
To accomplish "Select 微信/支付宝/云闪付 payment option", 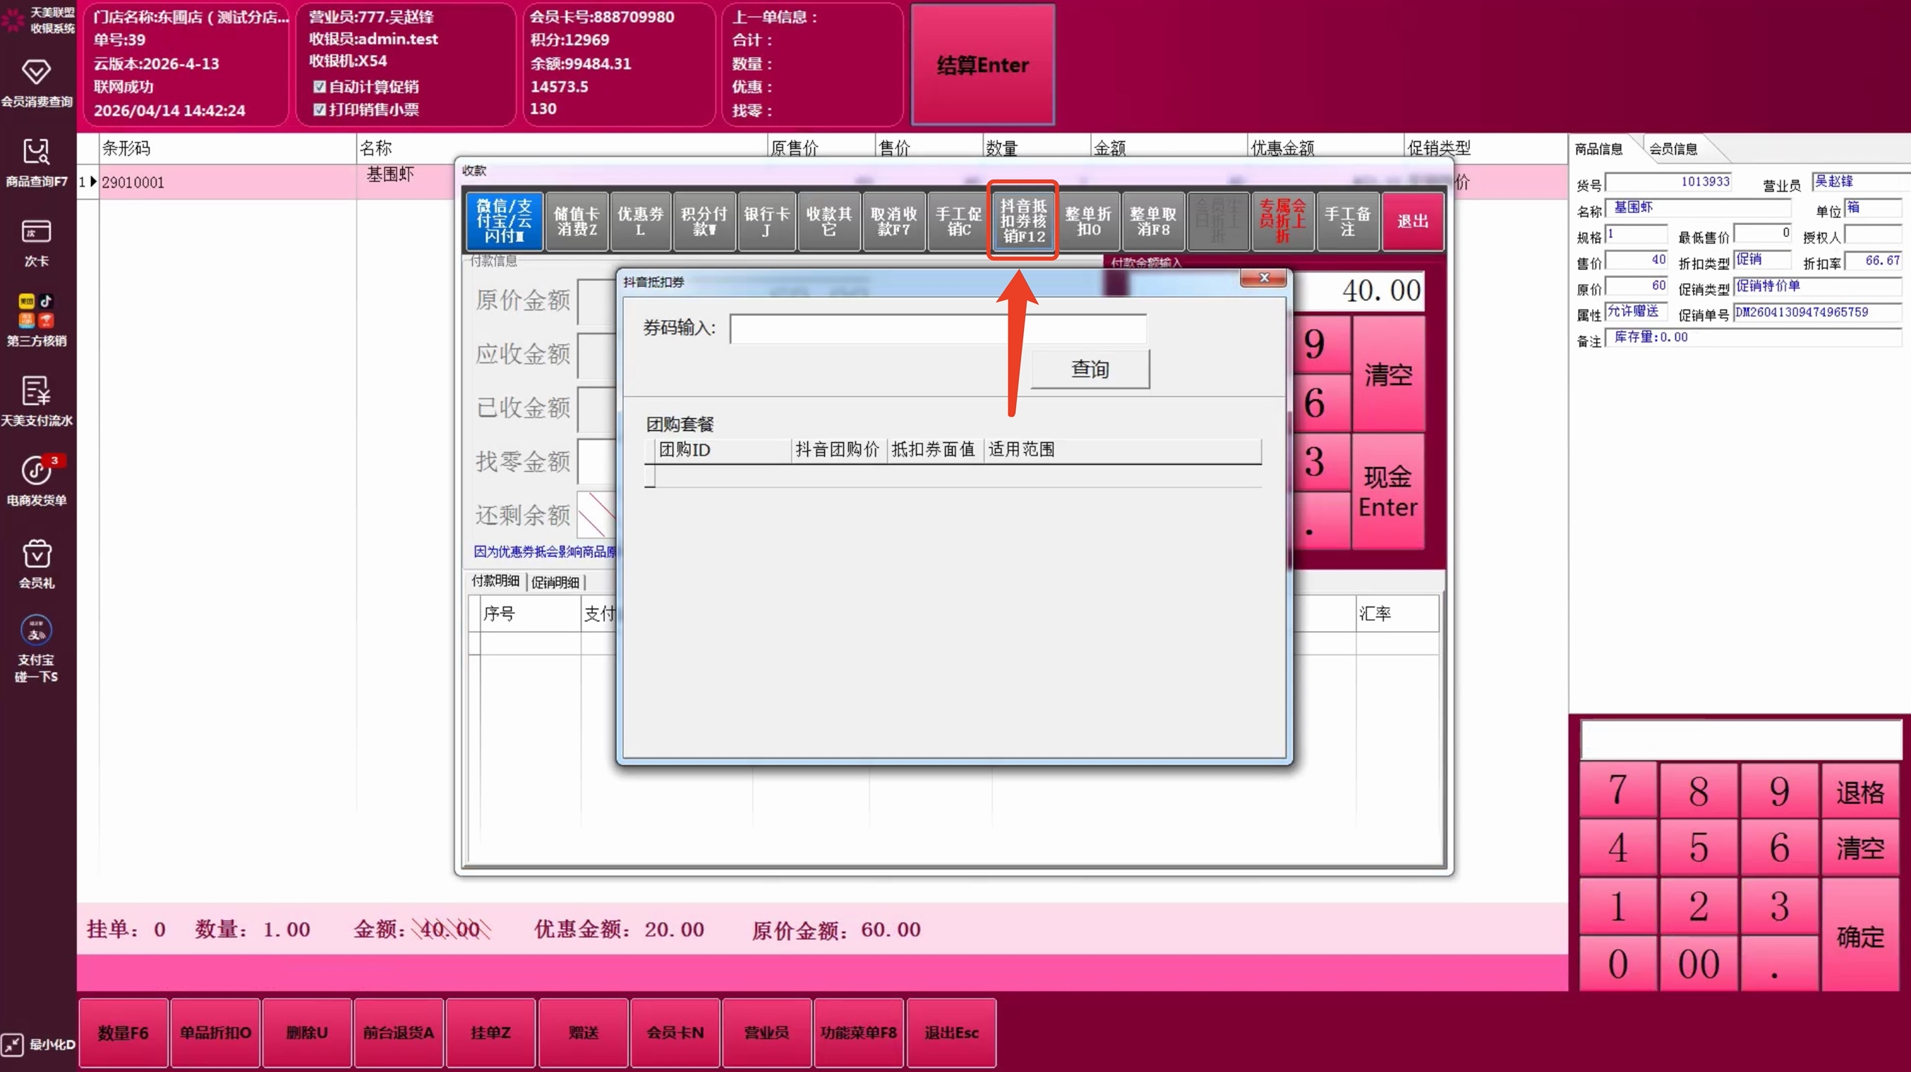I will pos(505,221).
